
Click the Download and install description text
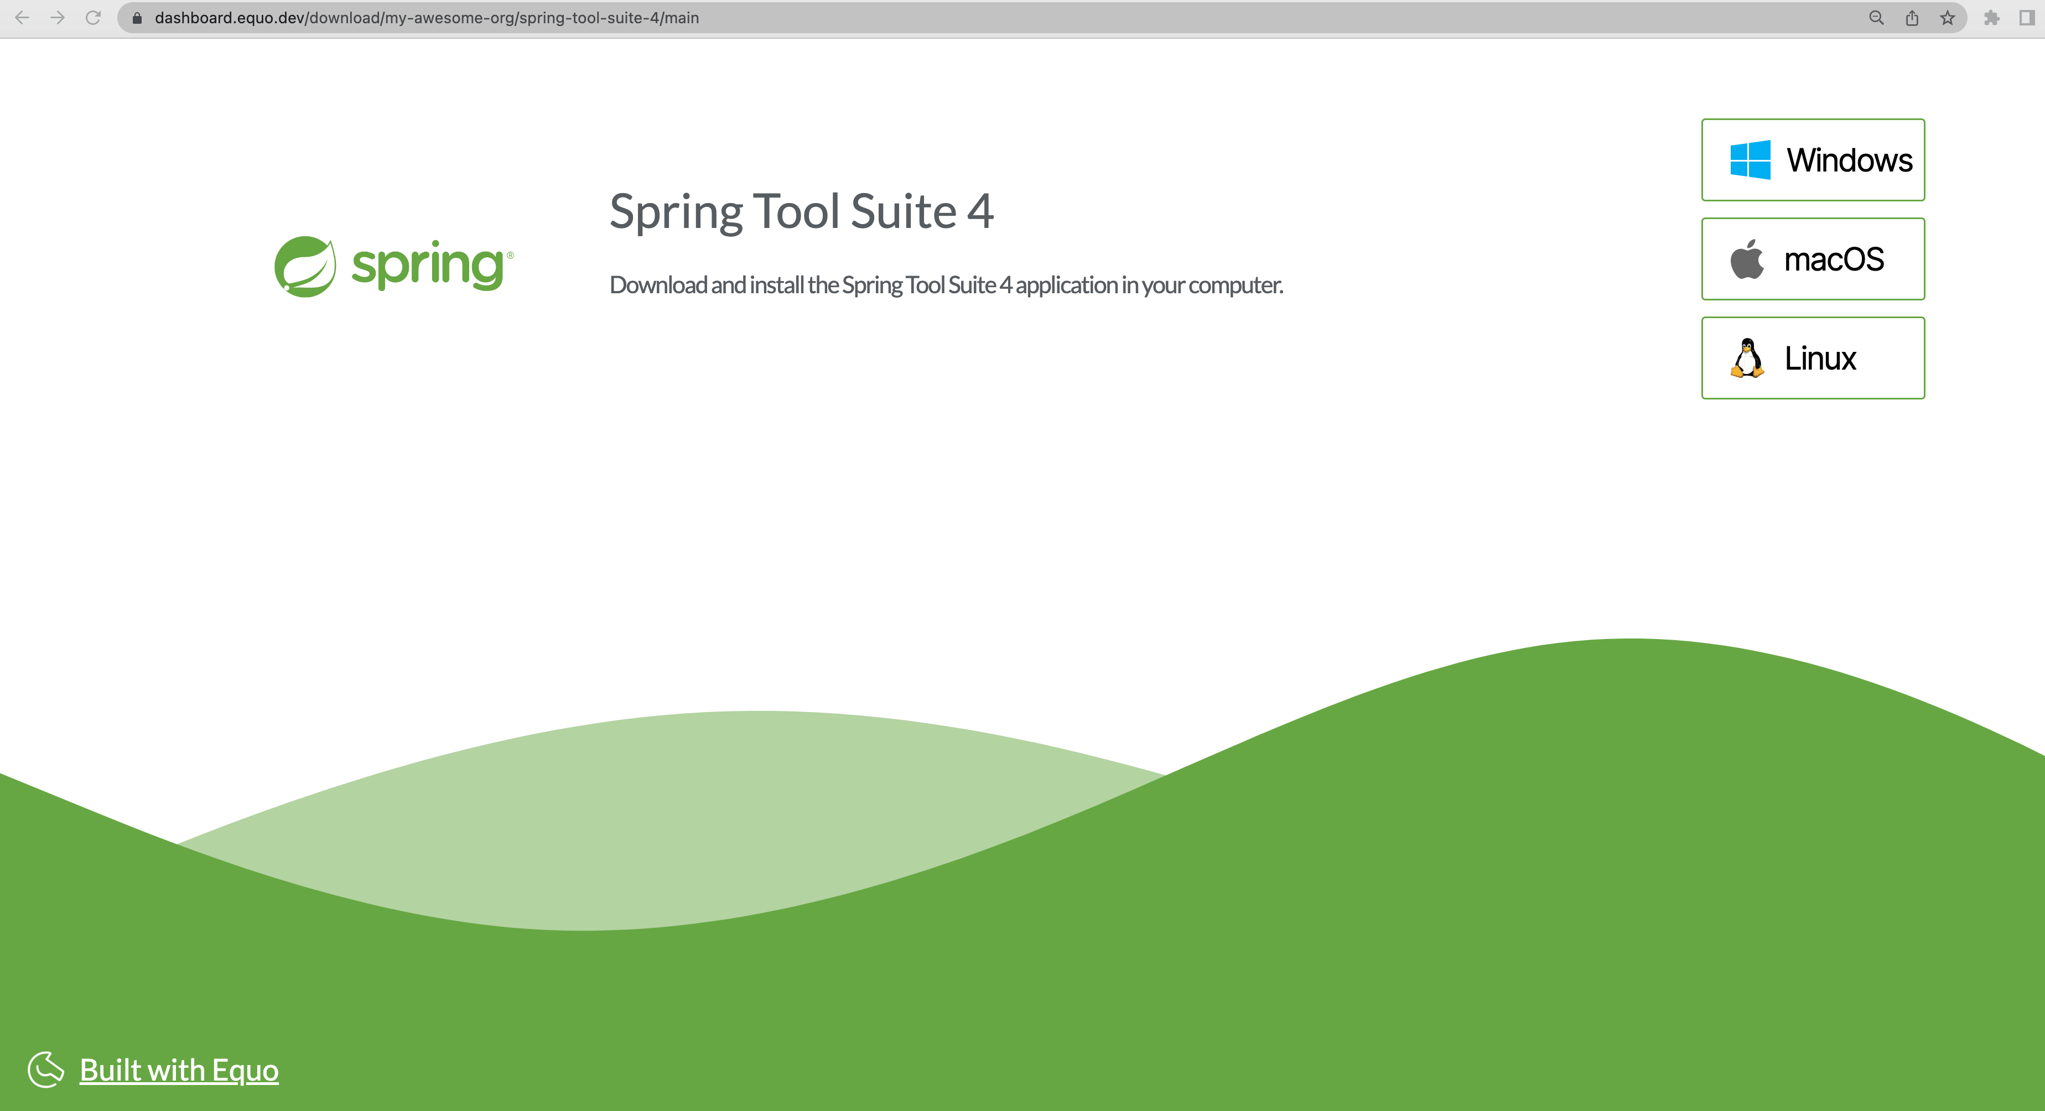point(946,285)
